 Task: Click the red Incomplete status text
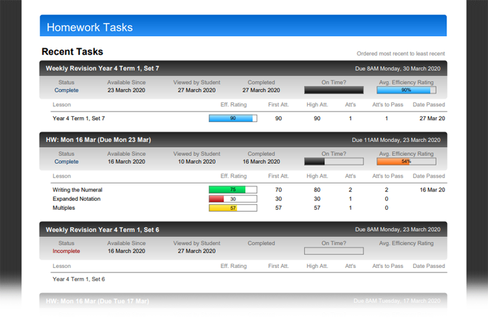67,251
